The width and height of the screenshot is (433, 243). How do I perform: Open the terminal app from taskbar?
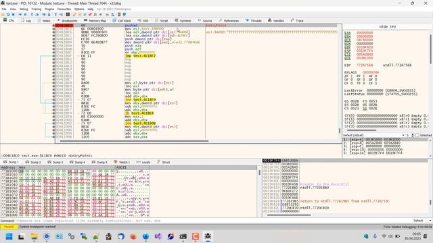183,236
